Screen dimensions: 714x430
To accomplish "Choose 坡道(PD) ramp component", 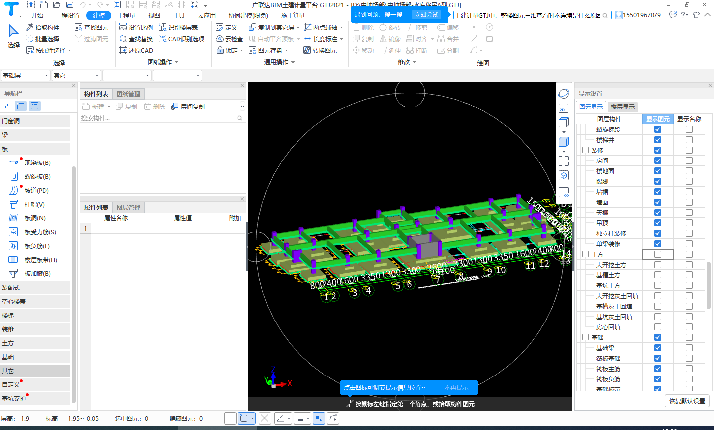I will tap(36, 190).
